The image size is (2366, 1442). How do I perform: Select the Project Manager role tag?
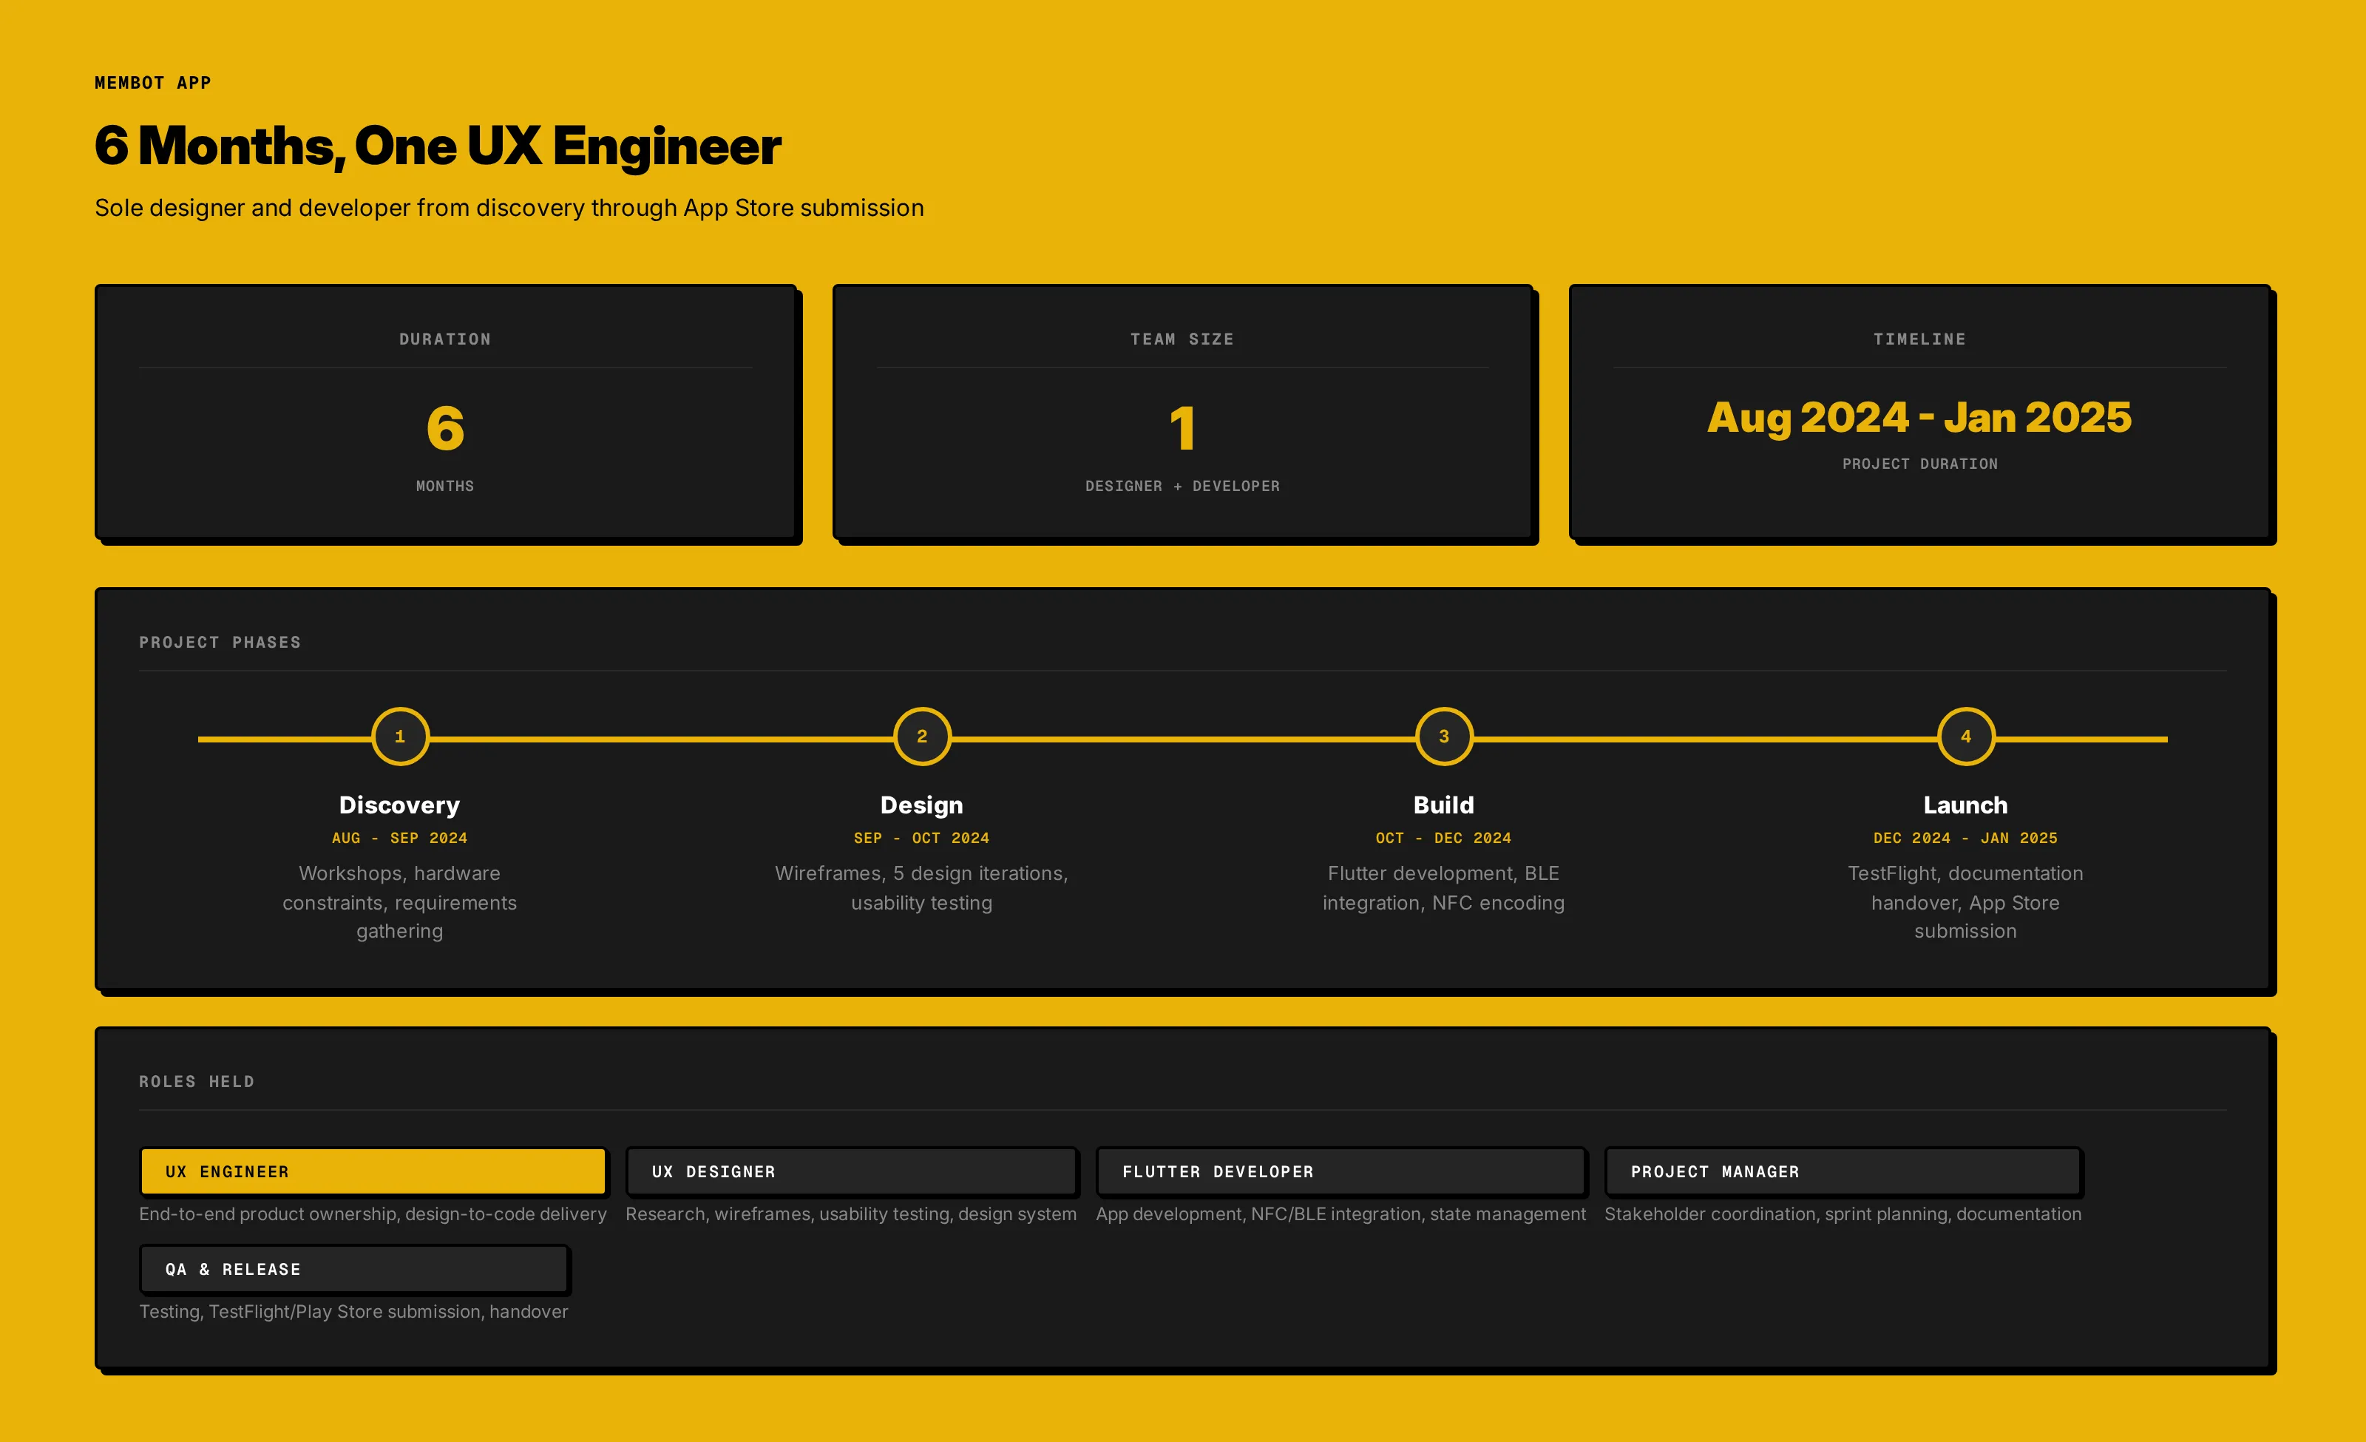(x=1843, y=1171)
